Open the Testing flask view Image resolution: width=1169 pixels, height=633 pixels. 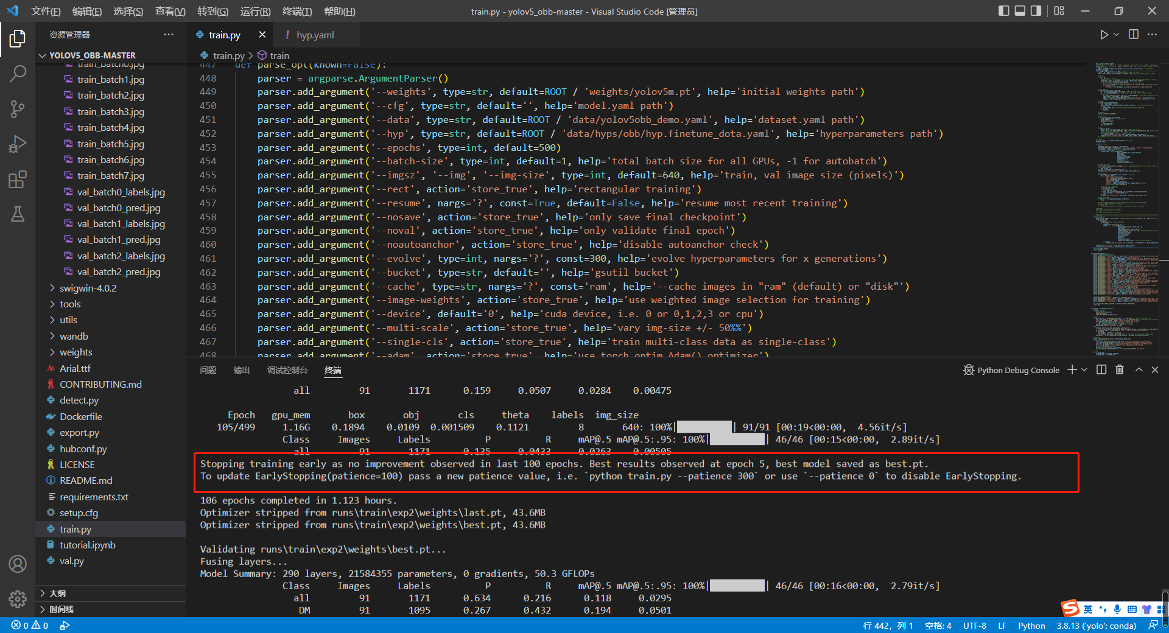click(18, 214)
